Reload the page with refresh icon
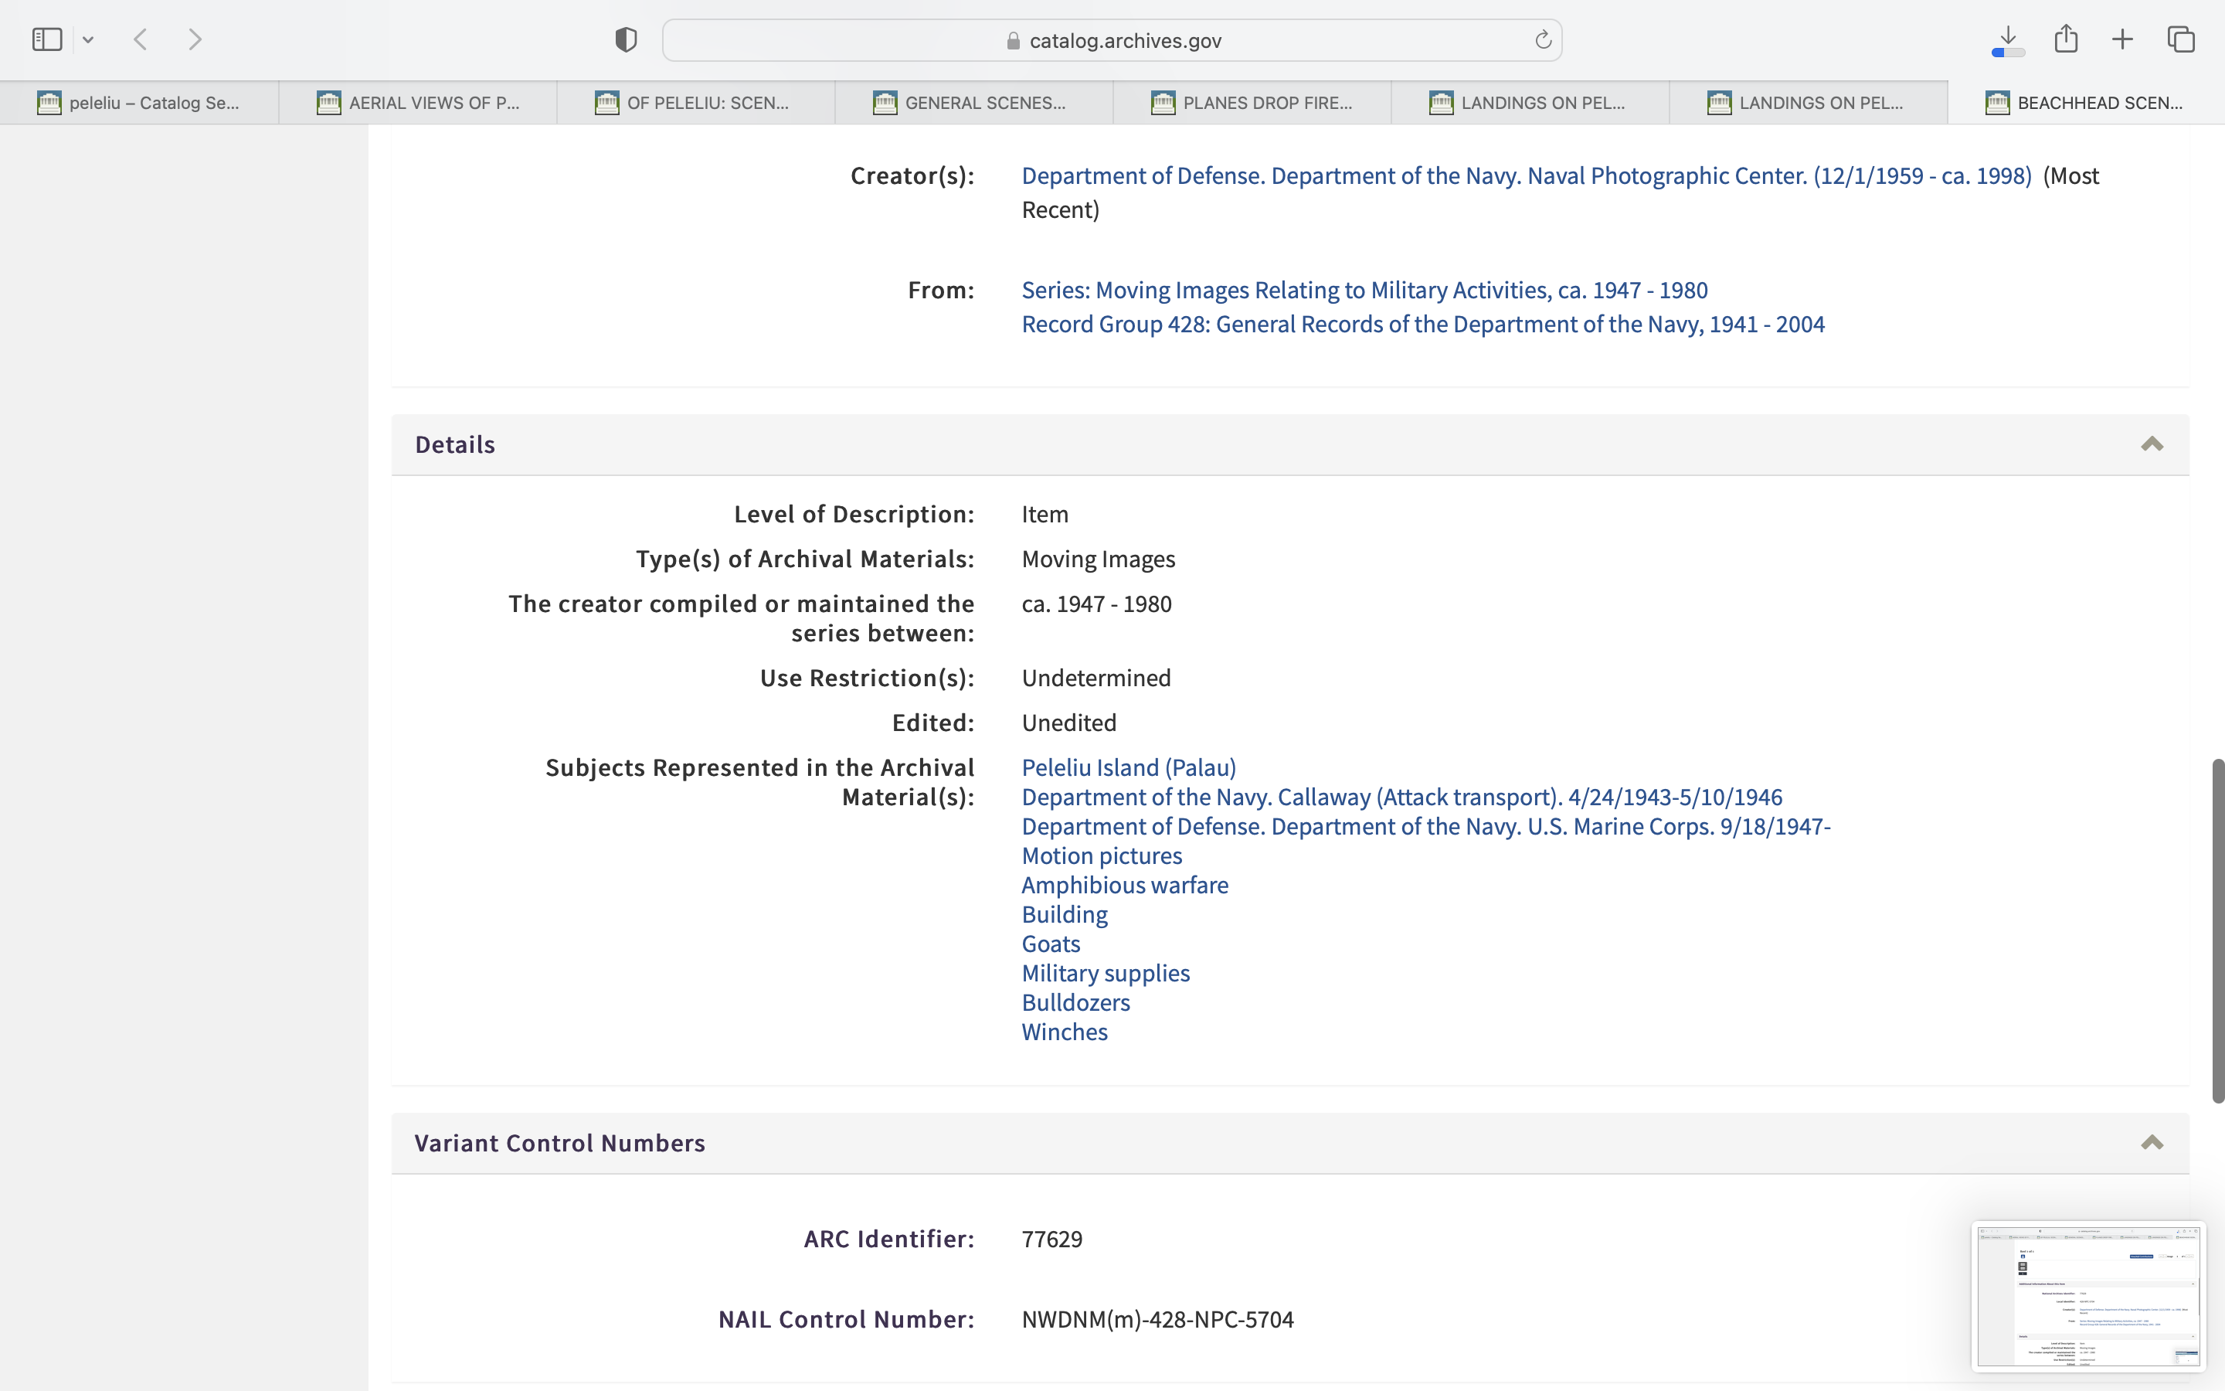 pyautogui.click(x=1543, y=39)
